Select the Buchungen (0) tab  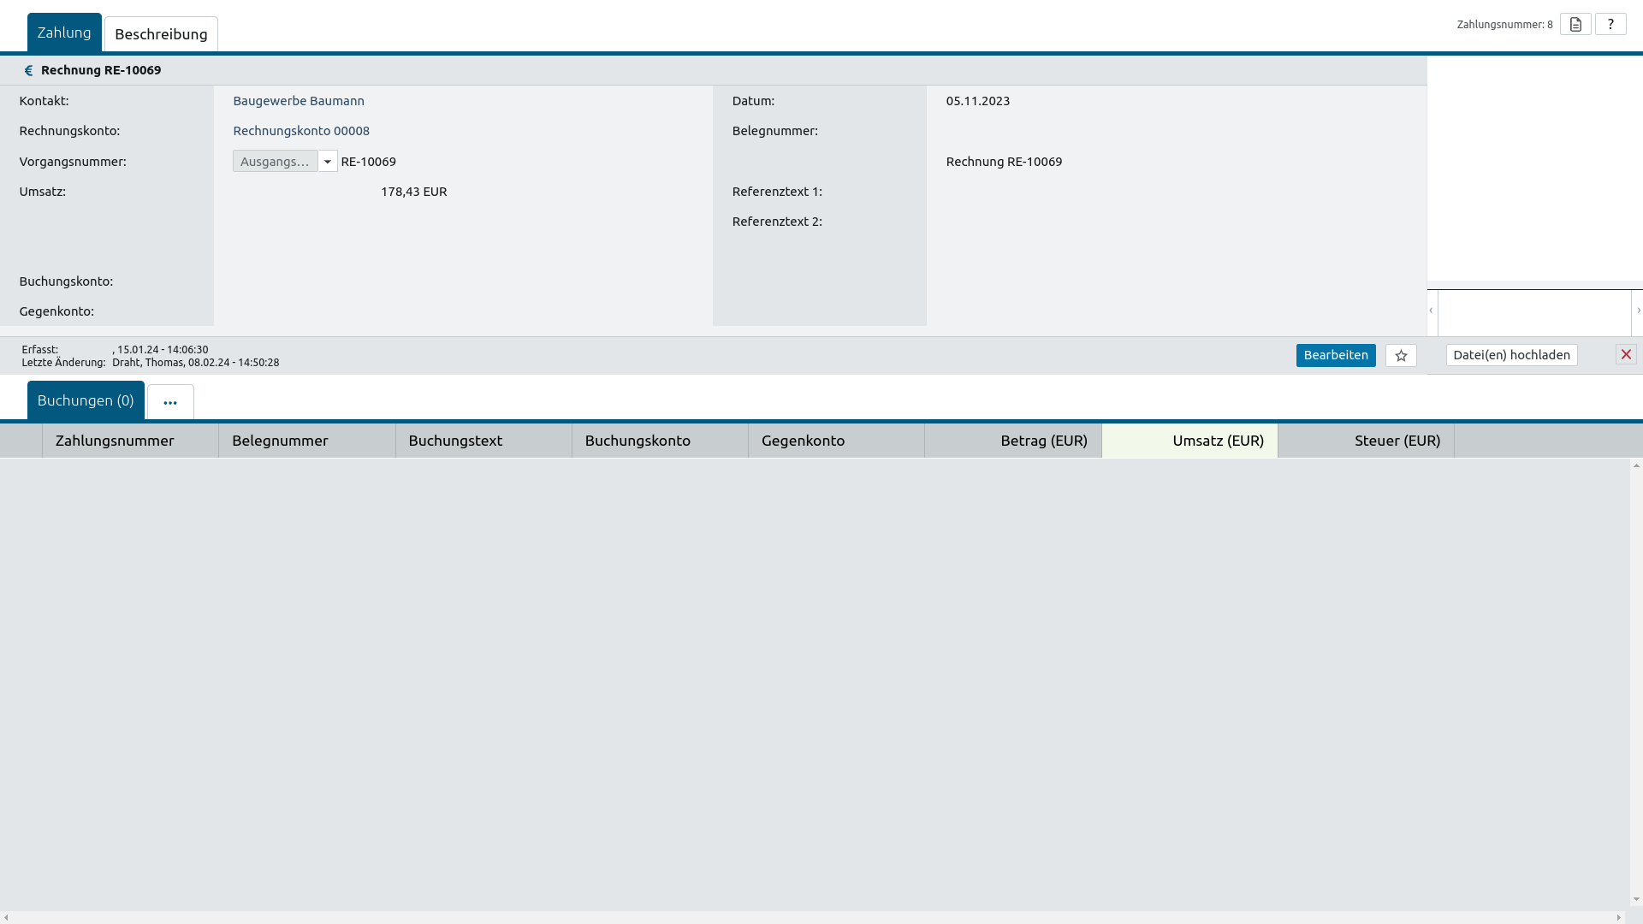coord(86,400)
